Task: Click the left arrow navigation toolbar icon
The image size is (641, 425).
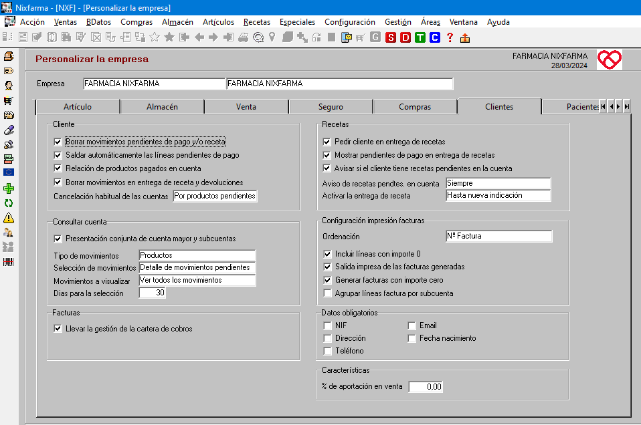Action: (199, 37)
